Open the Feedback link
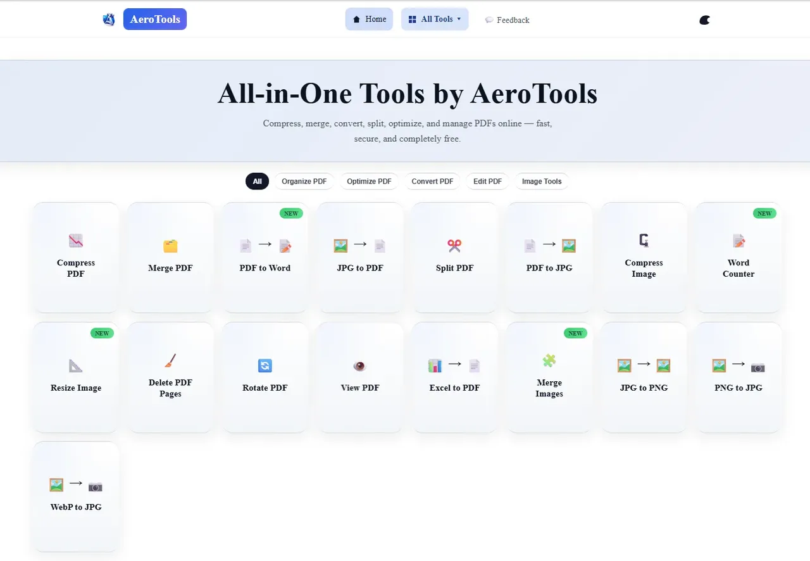 click(x=507, y=20)
